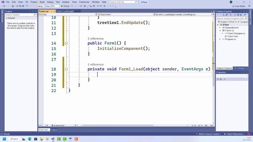Click the Navigate Backward toolbar icon

4,6
